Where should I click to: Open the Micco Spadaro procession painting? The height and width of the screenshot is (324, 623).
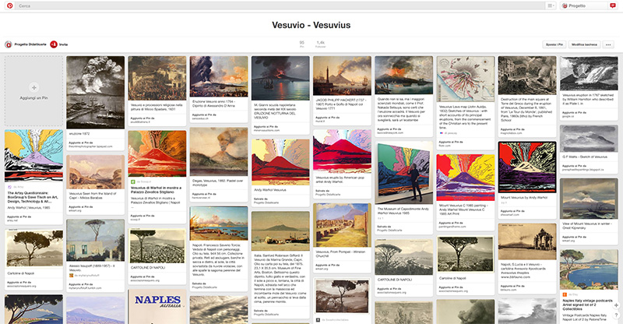157,78
